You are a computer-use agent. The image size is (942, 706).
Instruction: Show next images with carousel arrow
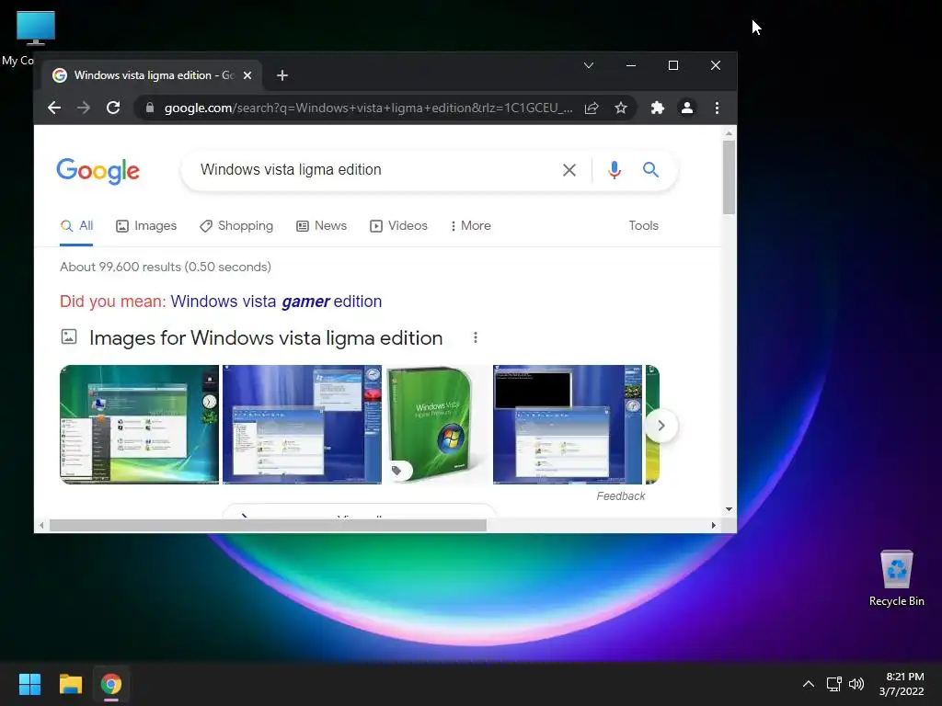661,426
